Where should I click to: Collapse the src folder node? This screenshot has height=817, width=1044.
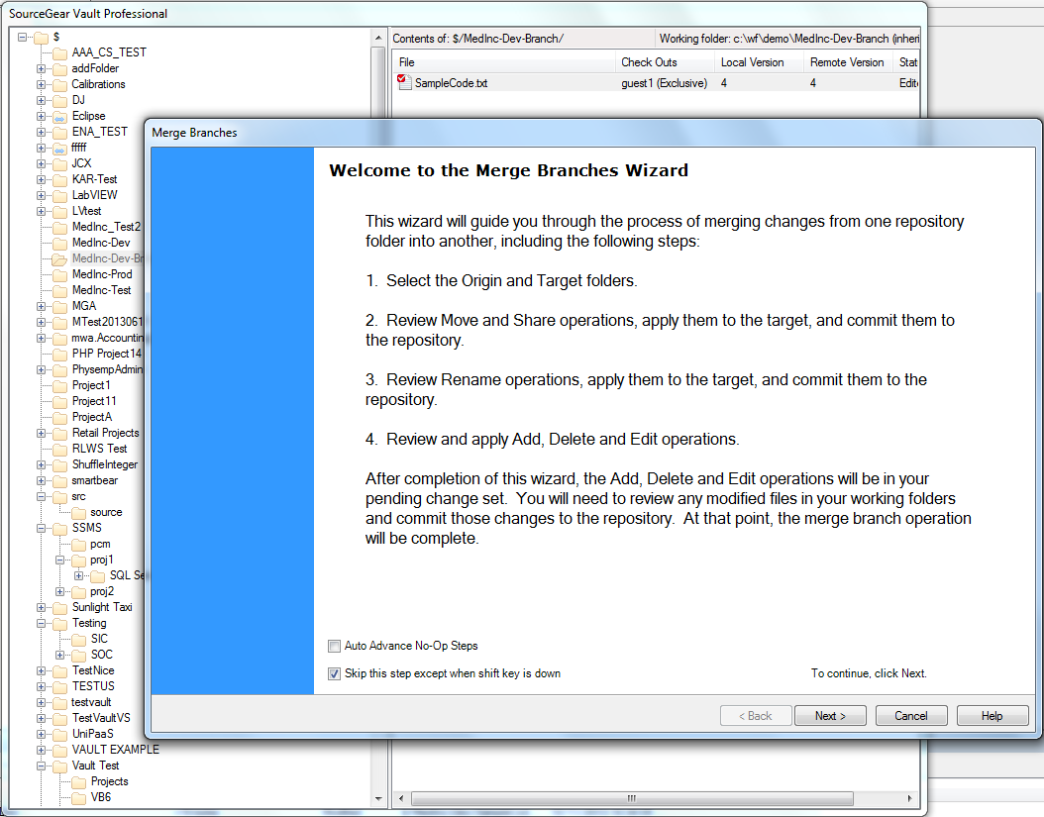click(x=42, y=497)
